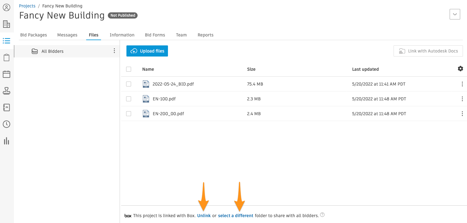The height and width of the screenshot is (223, 467).
Task: Open the user profile icon in sidebar
Action: 7,7
